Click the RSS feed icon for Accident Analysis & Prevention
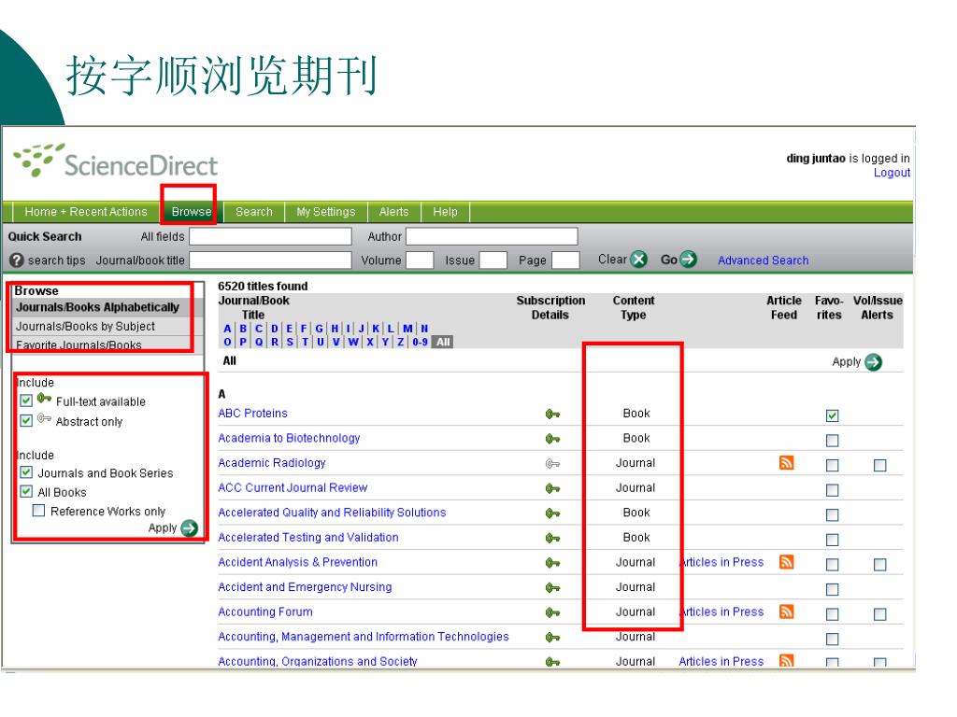The height and width of the screenshot is (717, 957). click(x=787, y=562)
